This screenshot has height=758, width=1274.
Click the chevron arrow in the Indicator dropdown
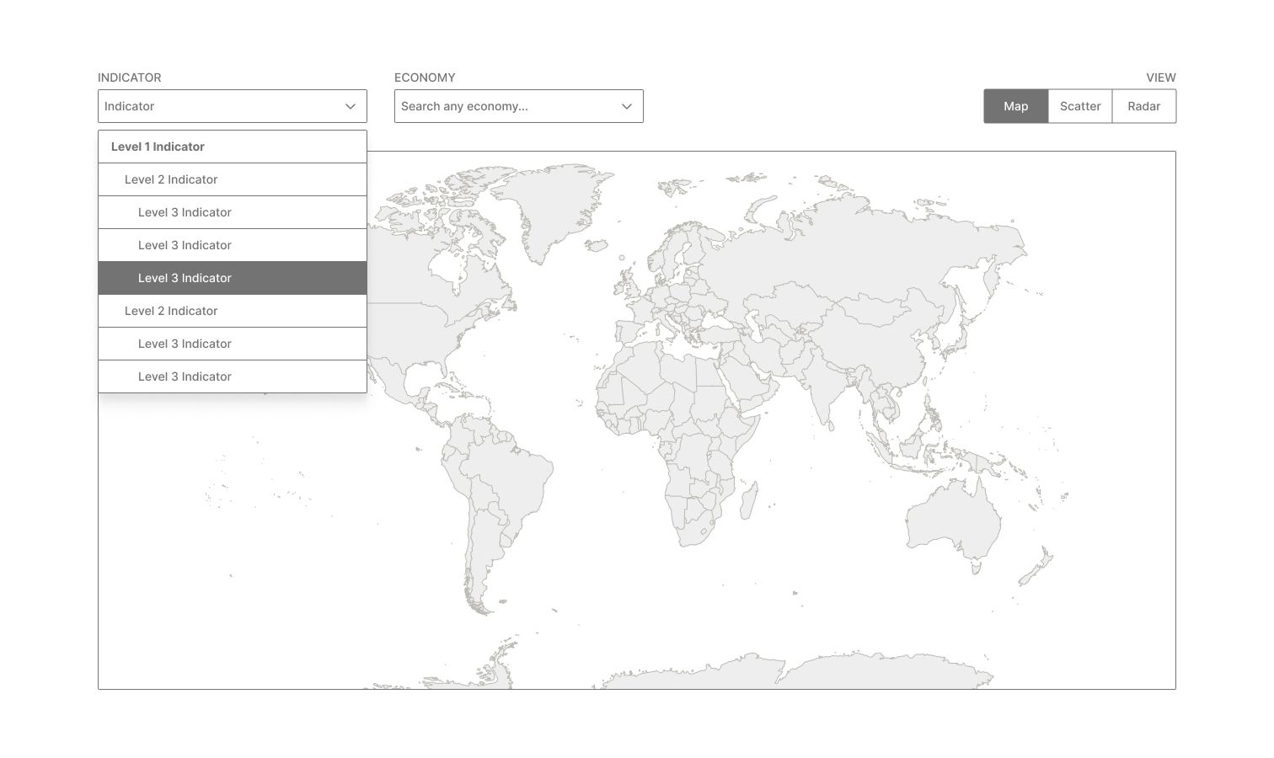click(x=351, y=106)
